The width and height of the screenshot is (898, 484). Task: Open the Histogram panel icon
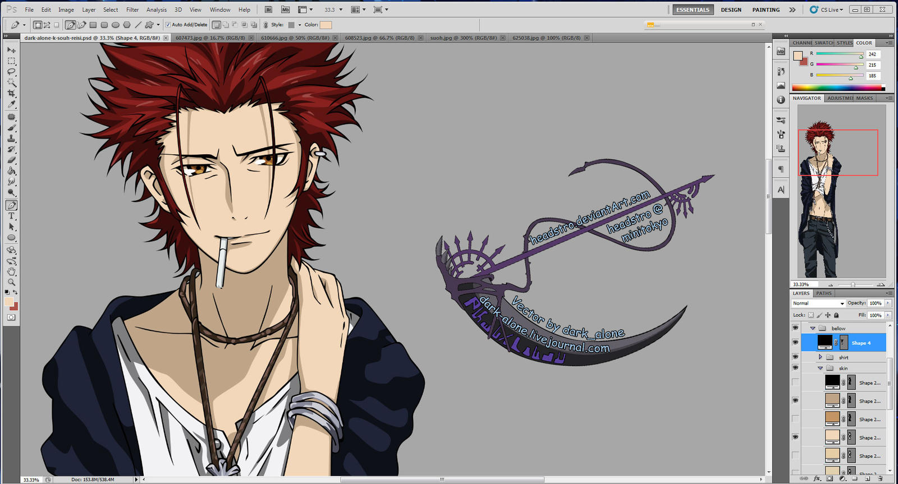click(781, 85)
